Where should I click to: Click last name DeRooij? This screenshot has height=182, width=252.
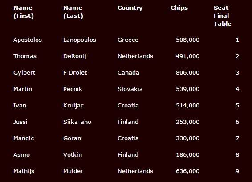click(x=75, y=56)
